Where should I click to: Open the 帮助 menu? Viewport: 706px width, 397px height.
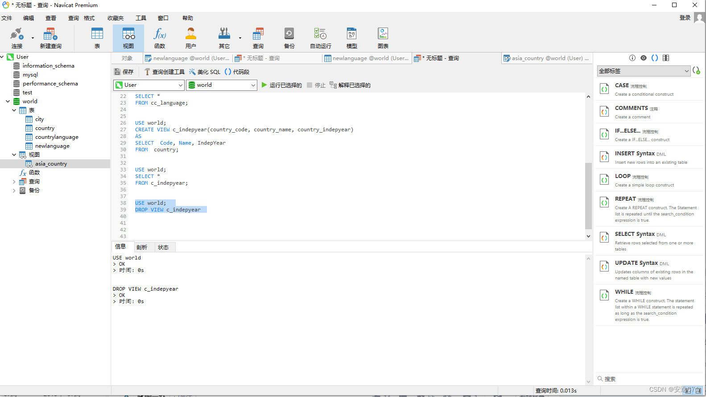tap(188, 18)
